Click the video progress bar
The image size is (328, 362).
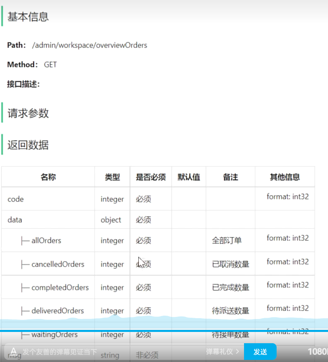(x=164, y=331)
